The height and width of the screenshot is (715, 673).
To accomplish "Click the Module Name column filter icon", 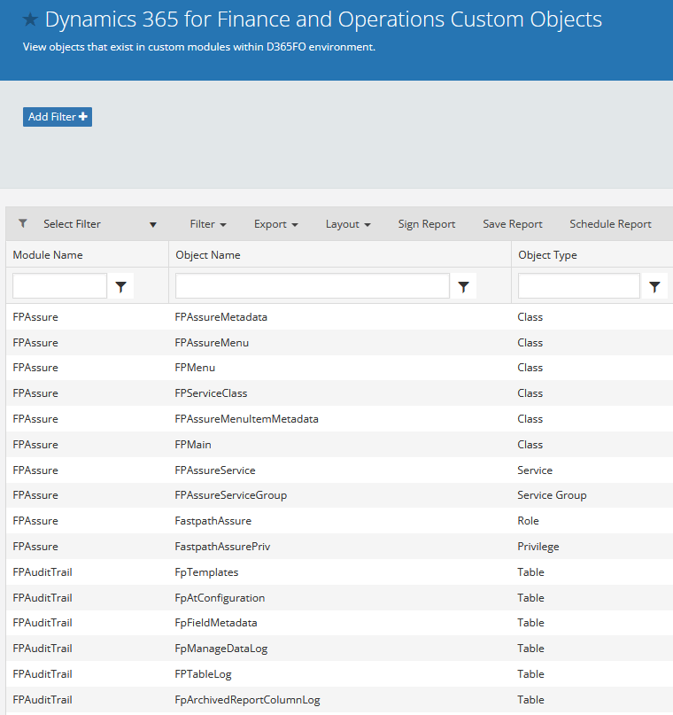I will pos(120,286).
